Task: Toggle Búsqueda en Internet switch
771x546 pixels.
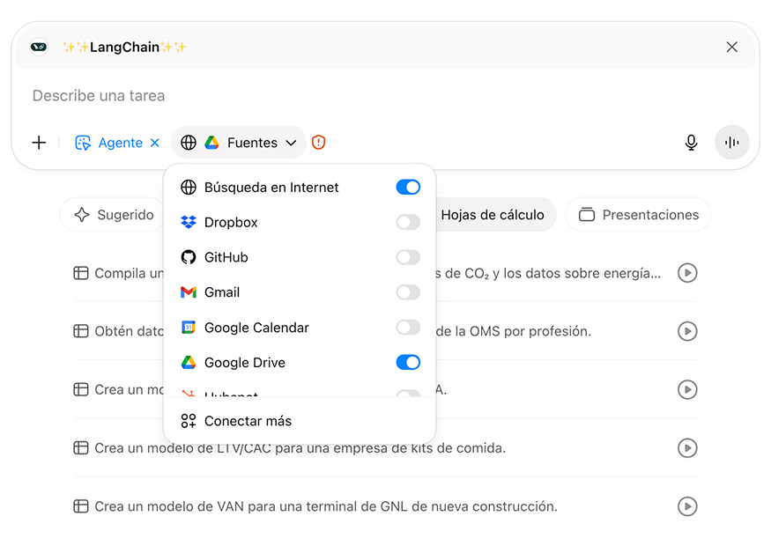Action: (x=408, y=188)
